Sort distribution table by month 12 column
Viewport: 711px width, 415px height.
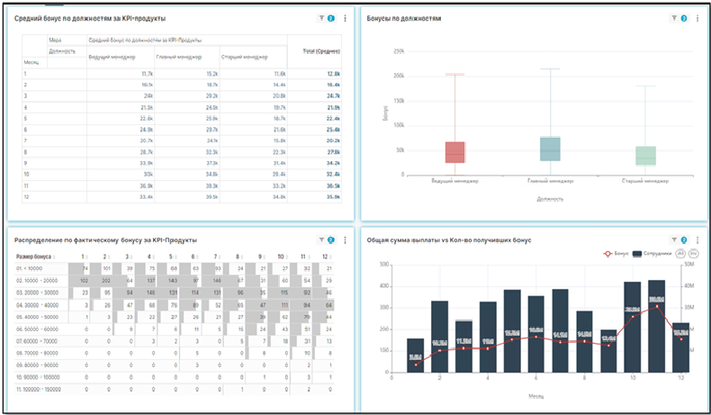pyautogui.click(x=326, y=257)
